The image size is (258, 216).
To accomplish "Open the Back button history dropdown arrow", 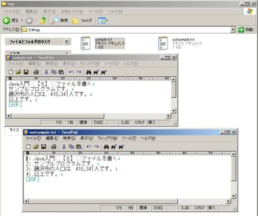I will pos(22,20).
